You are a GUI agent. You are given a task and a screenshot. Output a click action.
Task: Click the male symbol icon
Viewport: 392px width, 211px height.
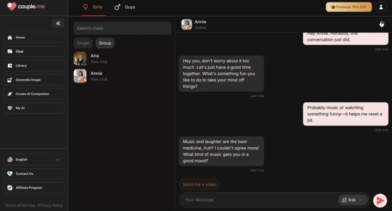[117, 7]
